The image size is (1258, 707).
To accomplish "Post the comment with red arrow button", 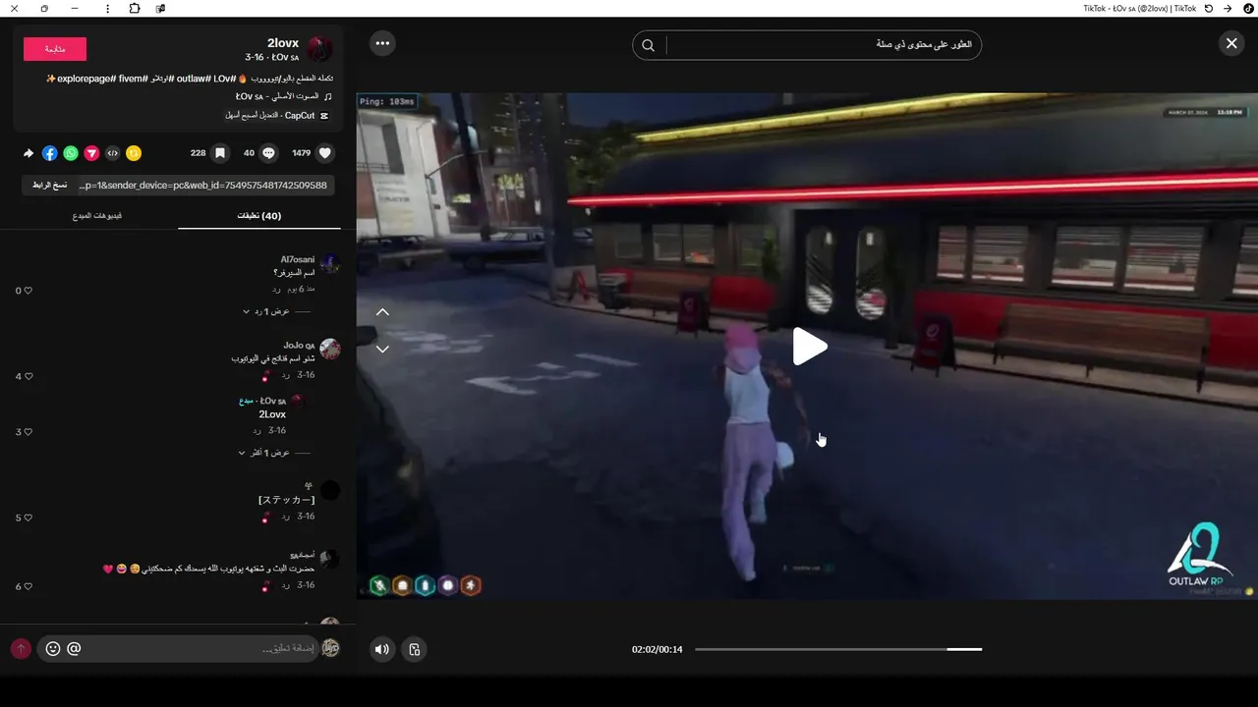I will [x=21, y=648].
